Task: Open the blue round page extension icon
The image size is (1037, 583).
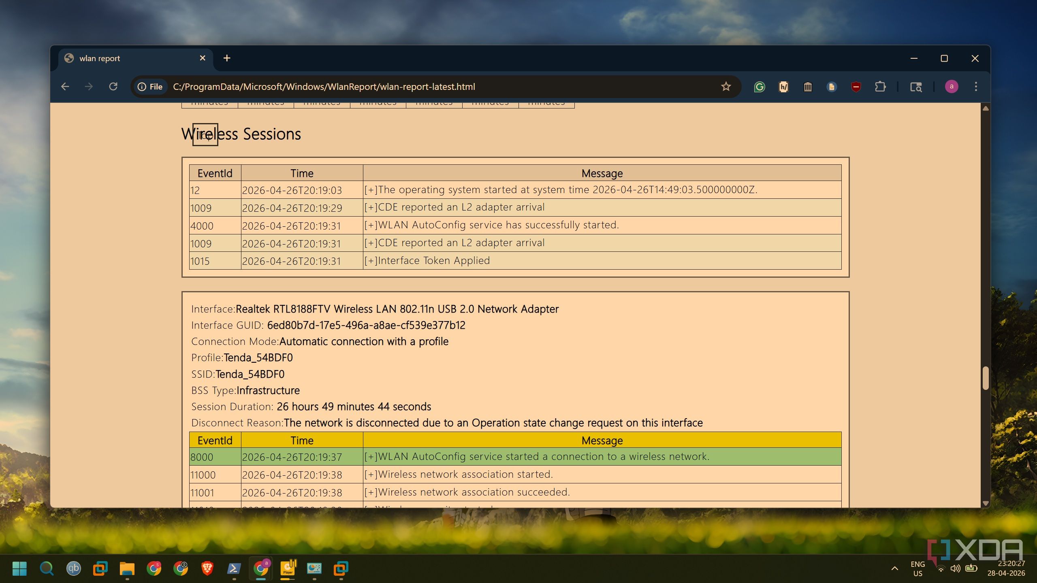Action: click(832, 87)
